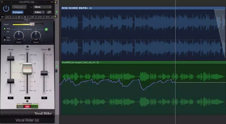The height and width of the screenshot is (124, 226).
Task: Click the Output value field 0.0
Action: coord(44,98)
